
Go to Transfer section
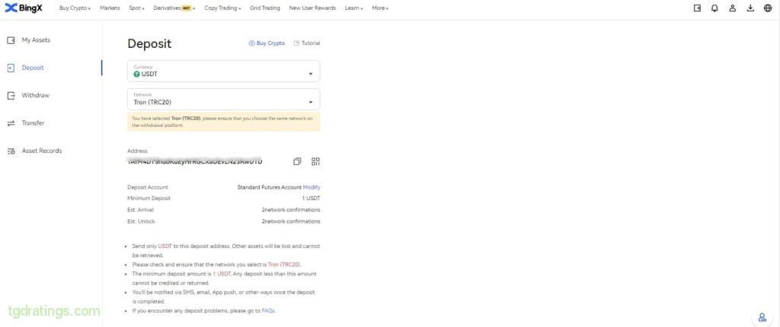coord(33,123)
